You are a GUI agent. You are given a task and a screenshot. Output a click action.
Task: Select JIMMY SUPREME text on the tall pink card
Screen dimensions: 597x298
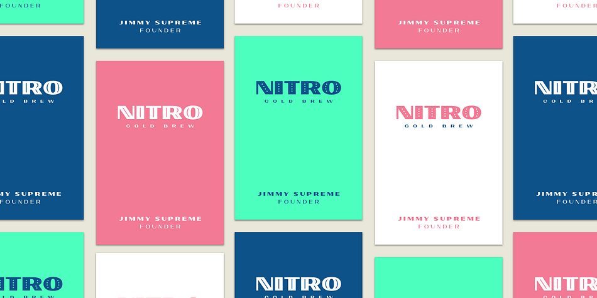(x=160, y=219)
